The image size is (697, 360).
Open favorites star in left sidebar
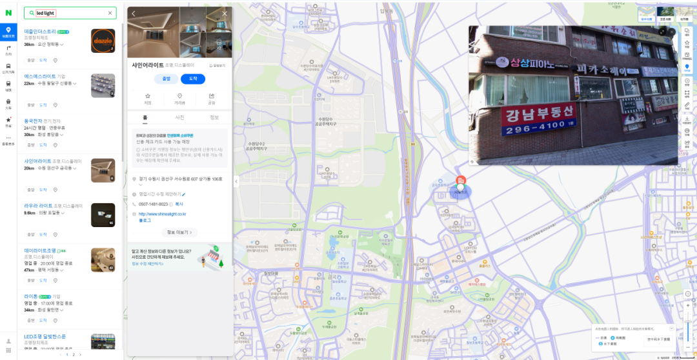click(8, 121)
